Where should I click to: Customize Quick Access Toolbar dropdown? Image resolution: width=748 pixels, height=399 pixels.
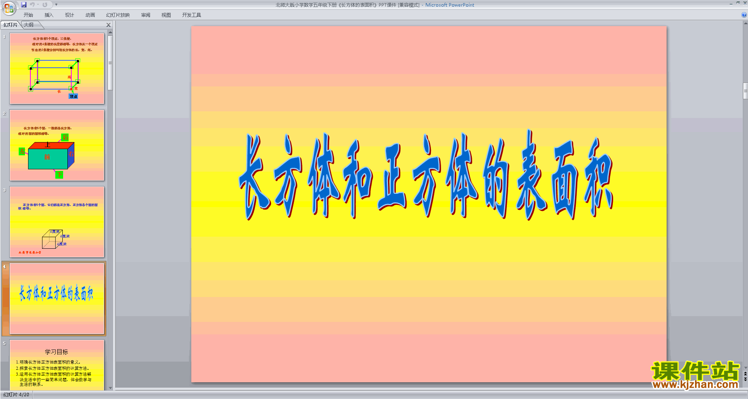[x=56, y=5]
